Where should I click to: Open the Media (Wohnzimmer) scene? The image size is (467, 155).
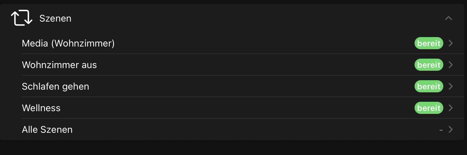point(68,43)
